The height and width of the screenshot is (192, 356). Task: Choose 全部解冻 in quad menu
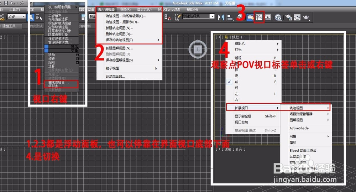pos(55,15)
